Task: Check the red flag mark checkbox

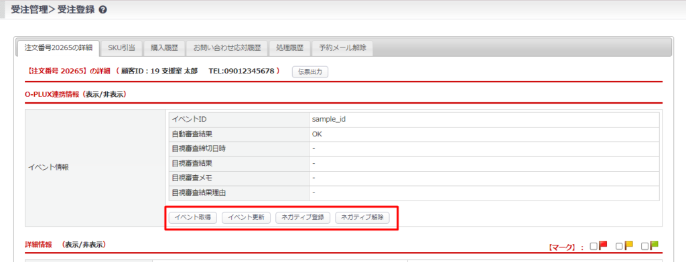Action: 594,246
